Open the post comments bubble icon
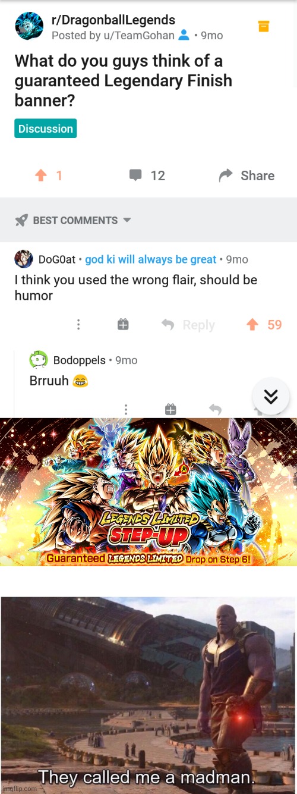 (135, 175)
